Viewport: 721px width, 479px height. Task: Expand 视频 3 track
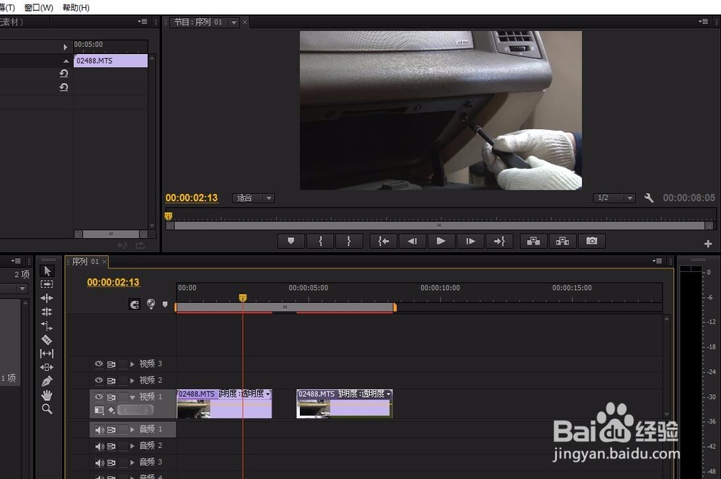point(133,364)
